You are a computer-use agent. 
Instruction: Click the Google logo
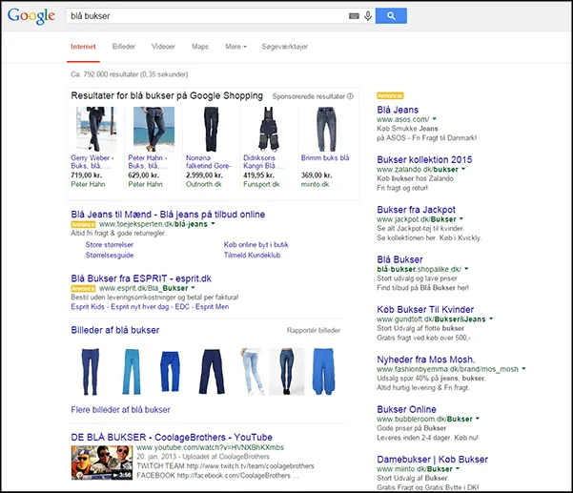pyautogui.click(x=31, y=15)
